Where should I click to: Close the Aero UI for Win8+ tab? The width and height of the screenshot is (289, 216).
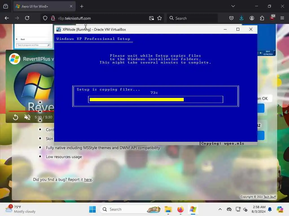[71, 6]
